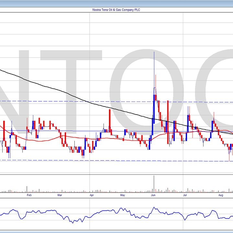Select the Jul date axis label
233x233 pixels.
(184, 195)
